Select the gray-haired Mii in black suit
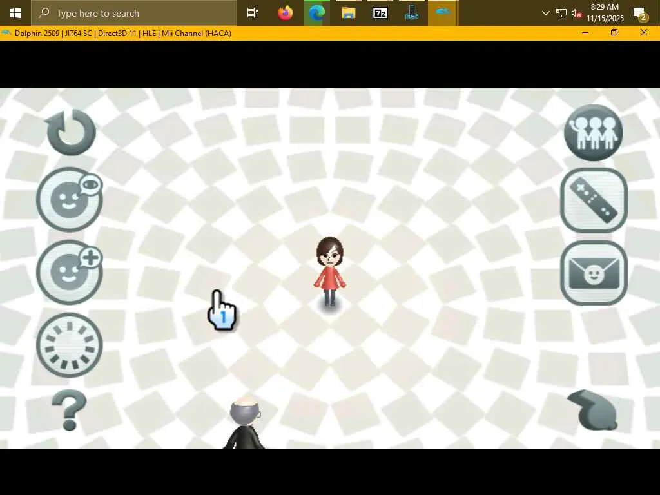This screenshot has height=495, width=660. (246, 424)
